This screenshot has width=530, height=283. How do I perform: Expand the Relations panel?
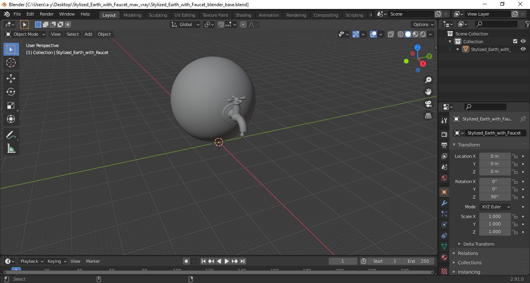tap(468, 253)
